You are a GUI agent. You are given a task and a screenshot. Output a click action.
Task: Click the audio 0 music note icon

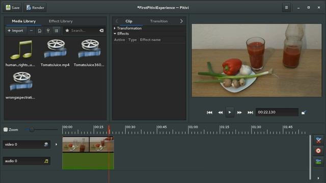[x=46, y=161]
